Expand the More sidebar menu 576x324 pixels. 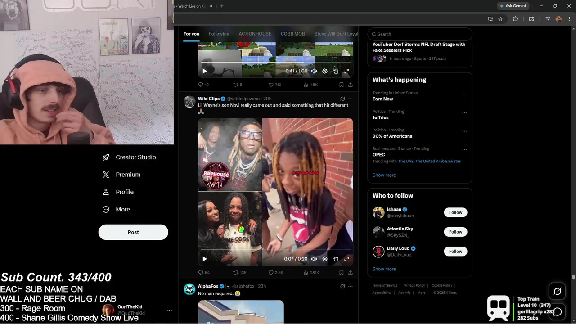[x=116, y=209]
